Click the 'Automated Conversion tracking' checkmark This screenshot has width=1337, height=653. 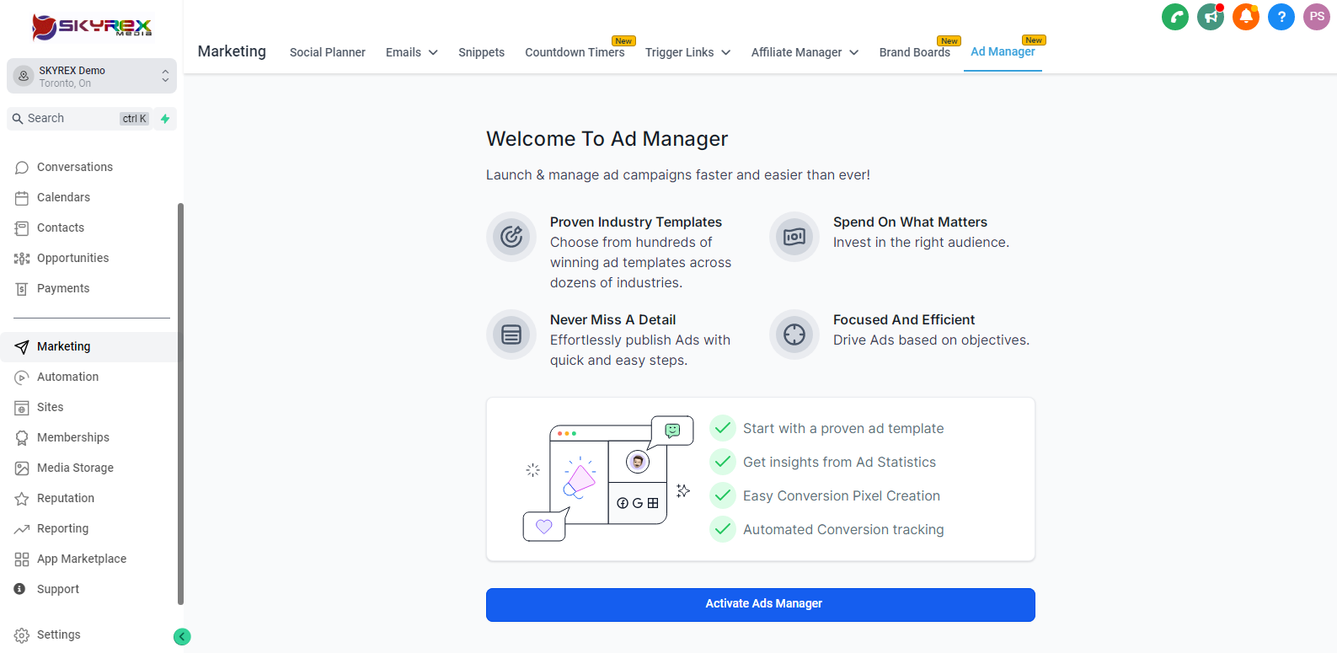tap(723, 529)
